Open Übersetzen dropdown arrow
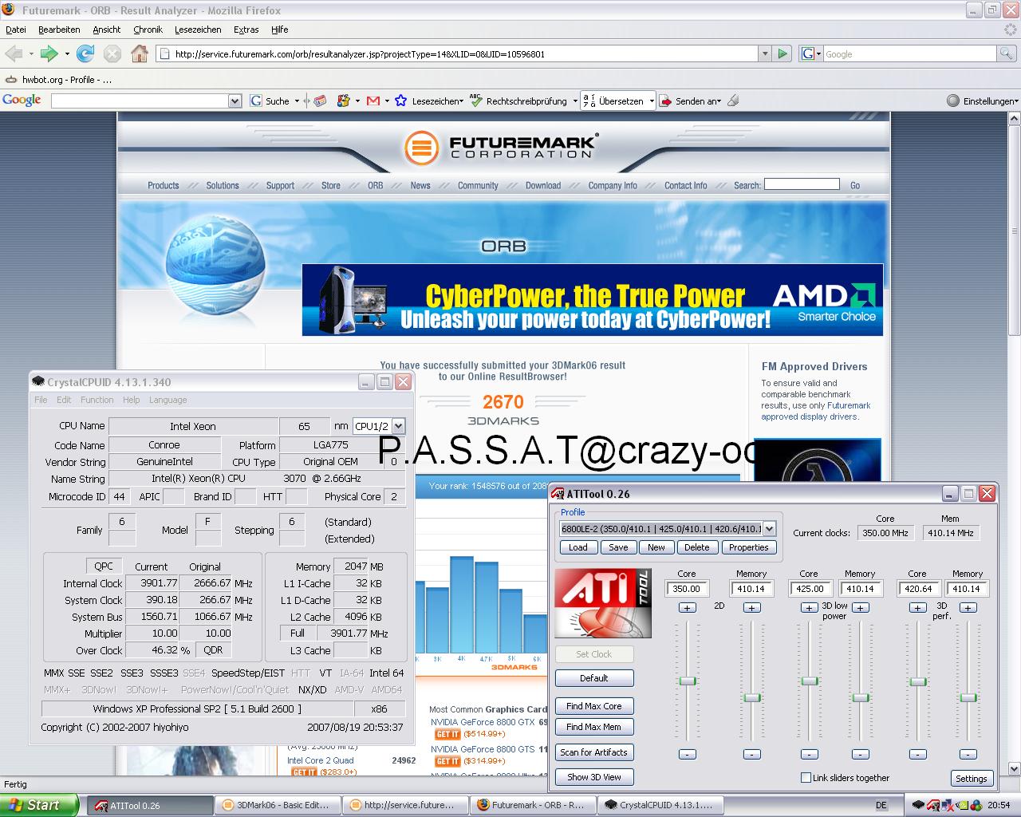 652,101
